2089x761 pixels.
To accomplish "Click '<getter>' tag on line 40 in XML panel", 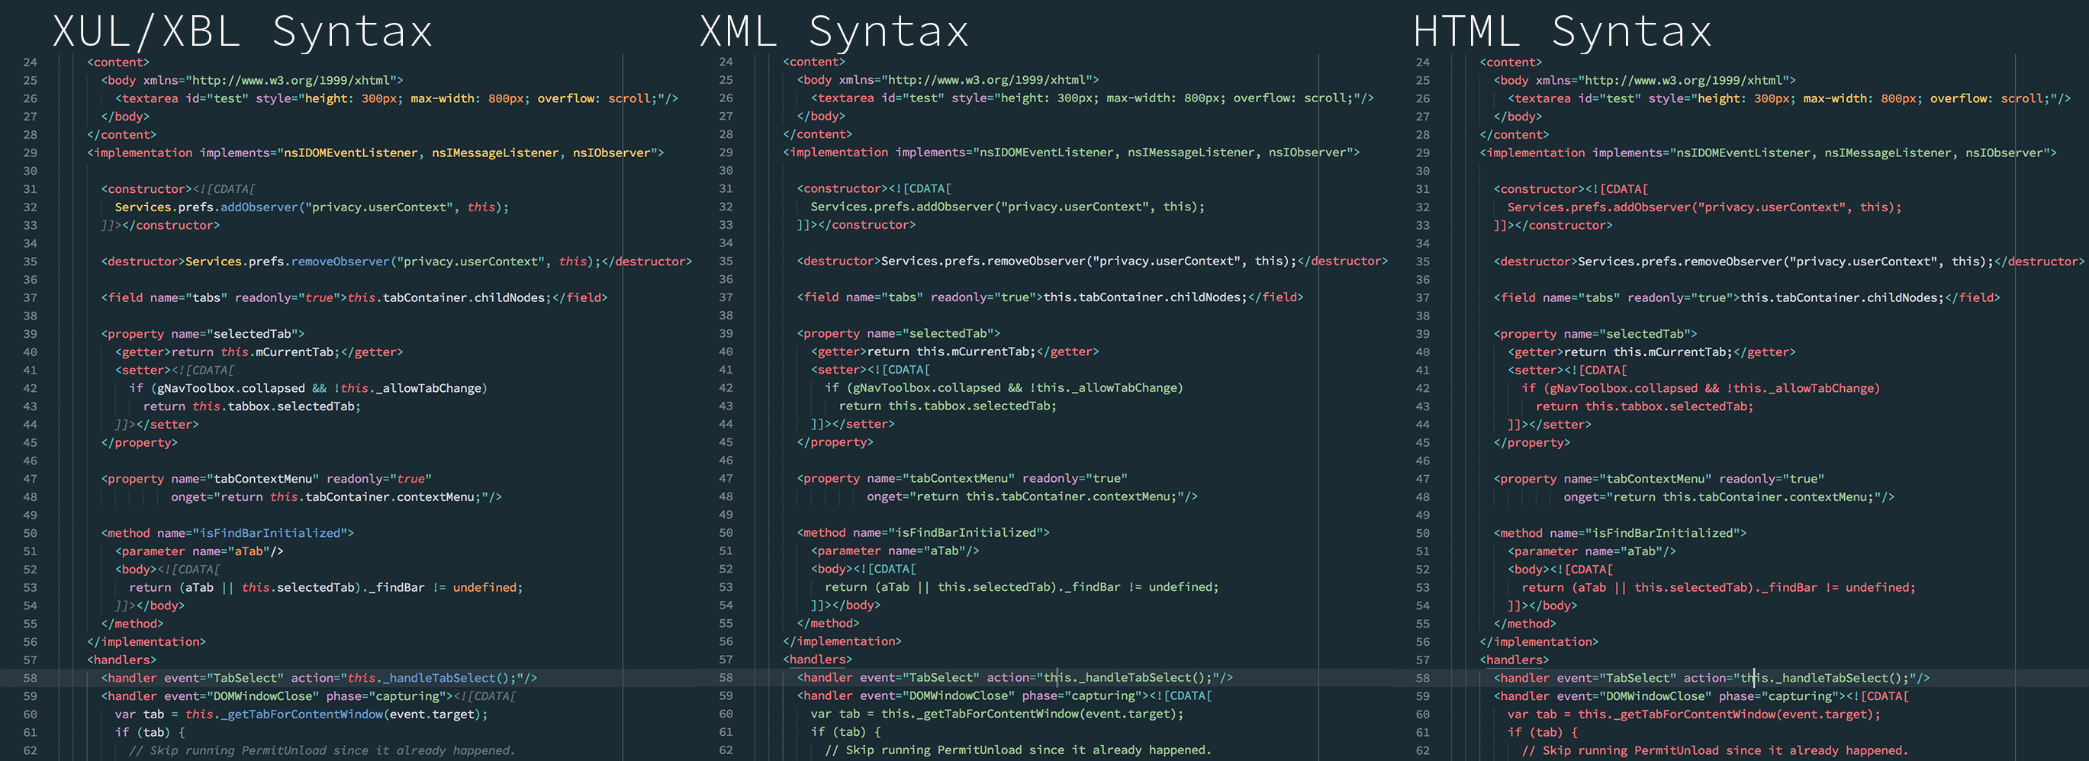I will pos(838,352).
